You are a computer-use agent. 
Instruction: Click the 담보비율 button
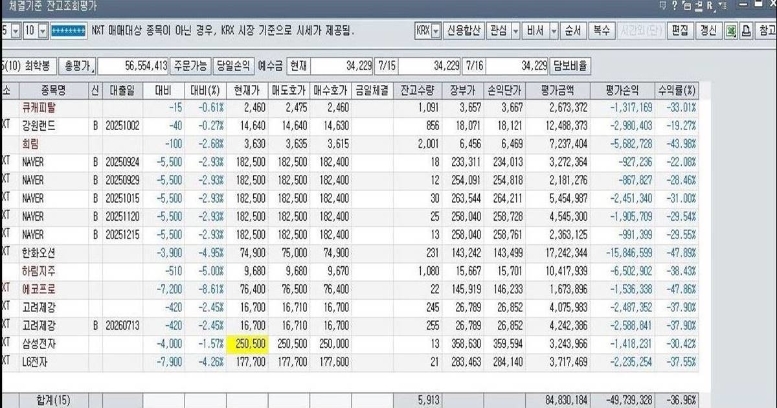(x=570, y=65)
